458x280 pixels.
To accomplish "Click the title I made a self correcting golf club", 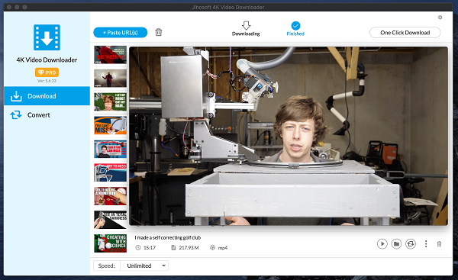I will tap(168, 237).
